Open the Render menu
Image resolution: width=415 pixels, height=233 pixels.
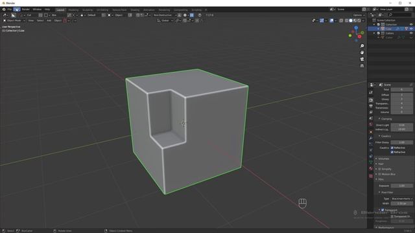click(x=26, y=10)
